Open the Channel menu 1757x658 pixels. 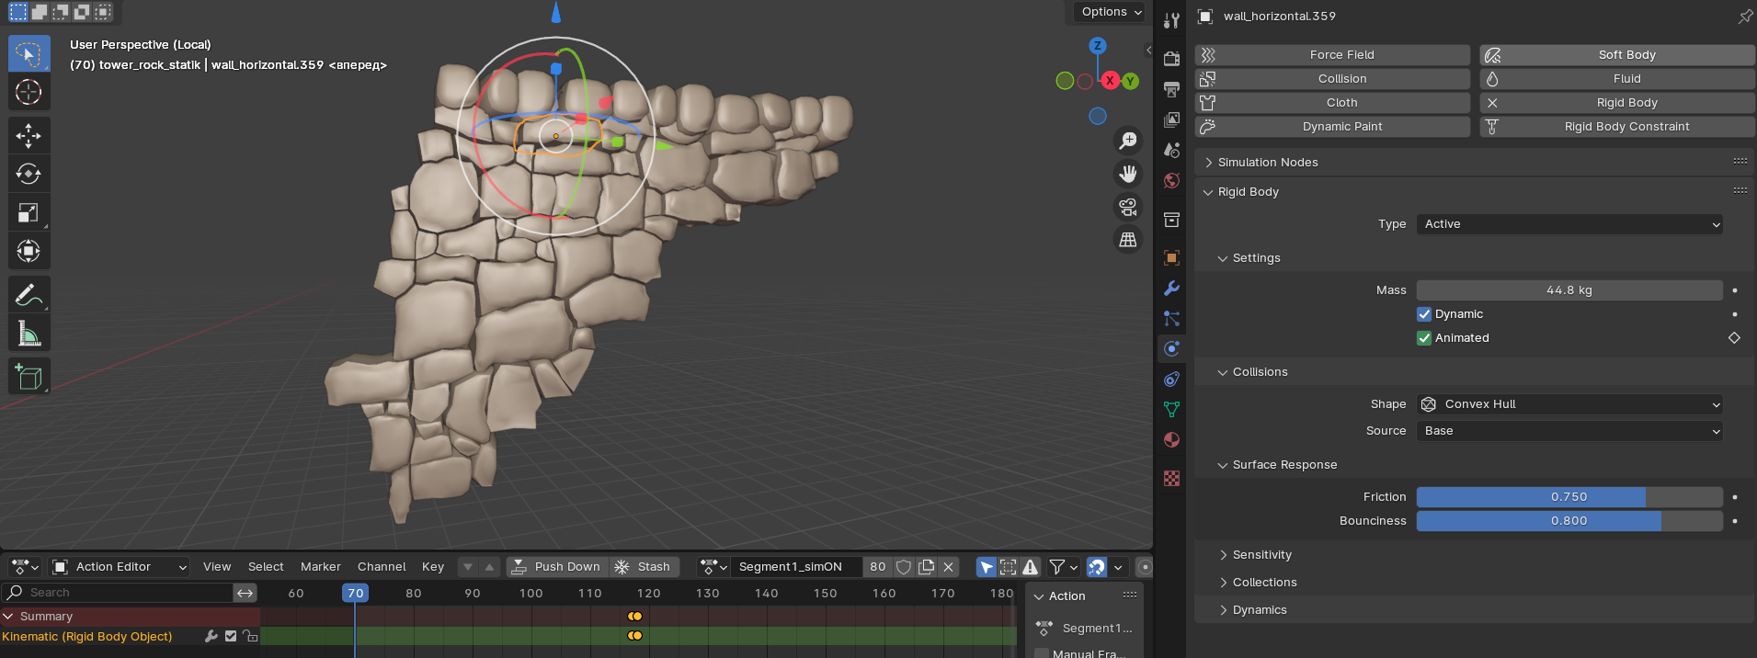point(382,567)
